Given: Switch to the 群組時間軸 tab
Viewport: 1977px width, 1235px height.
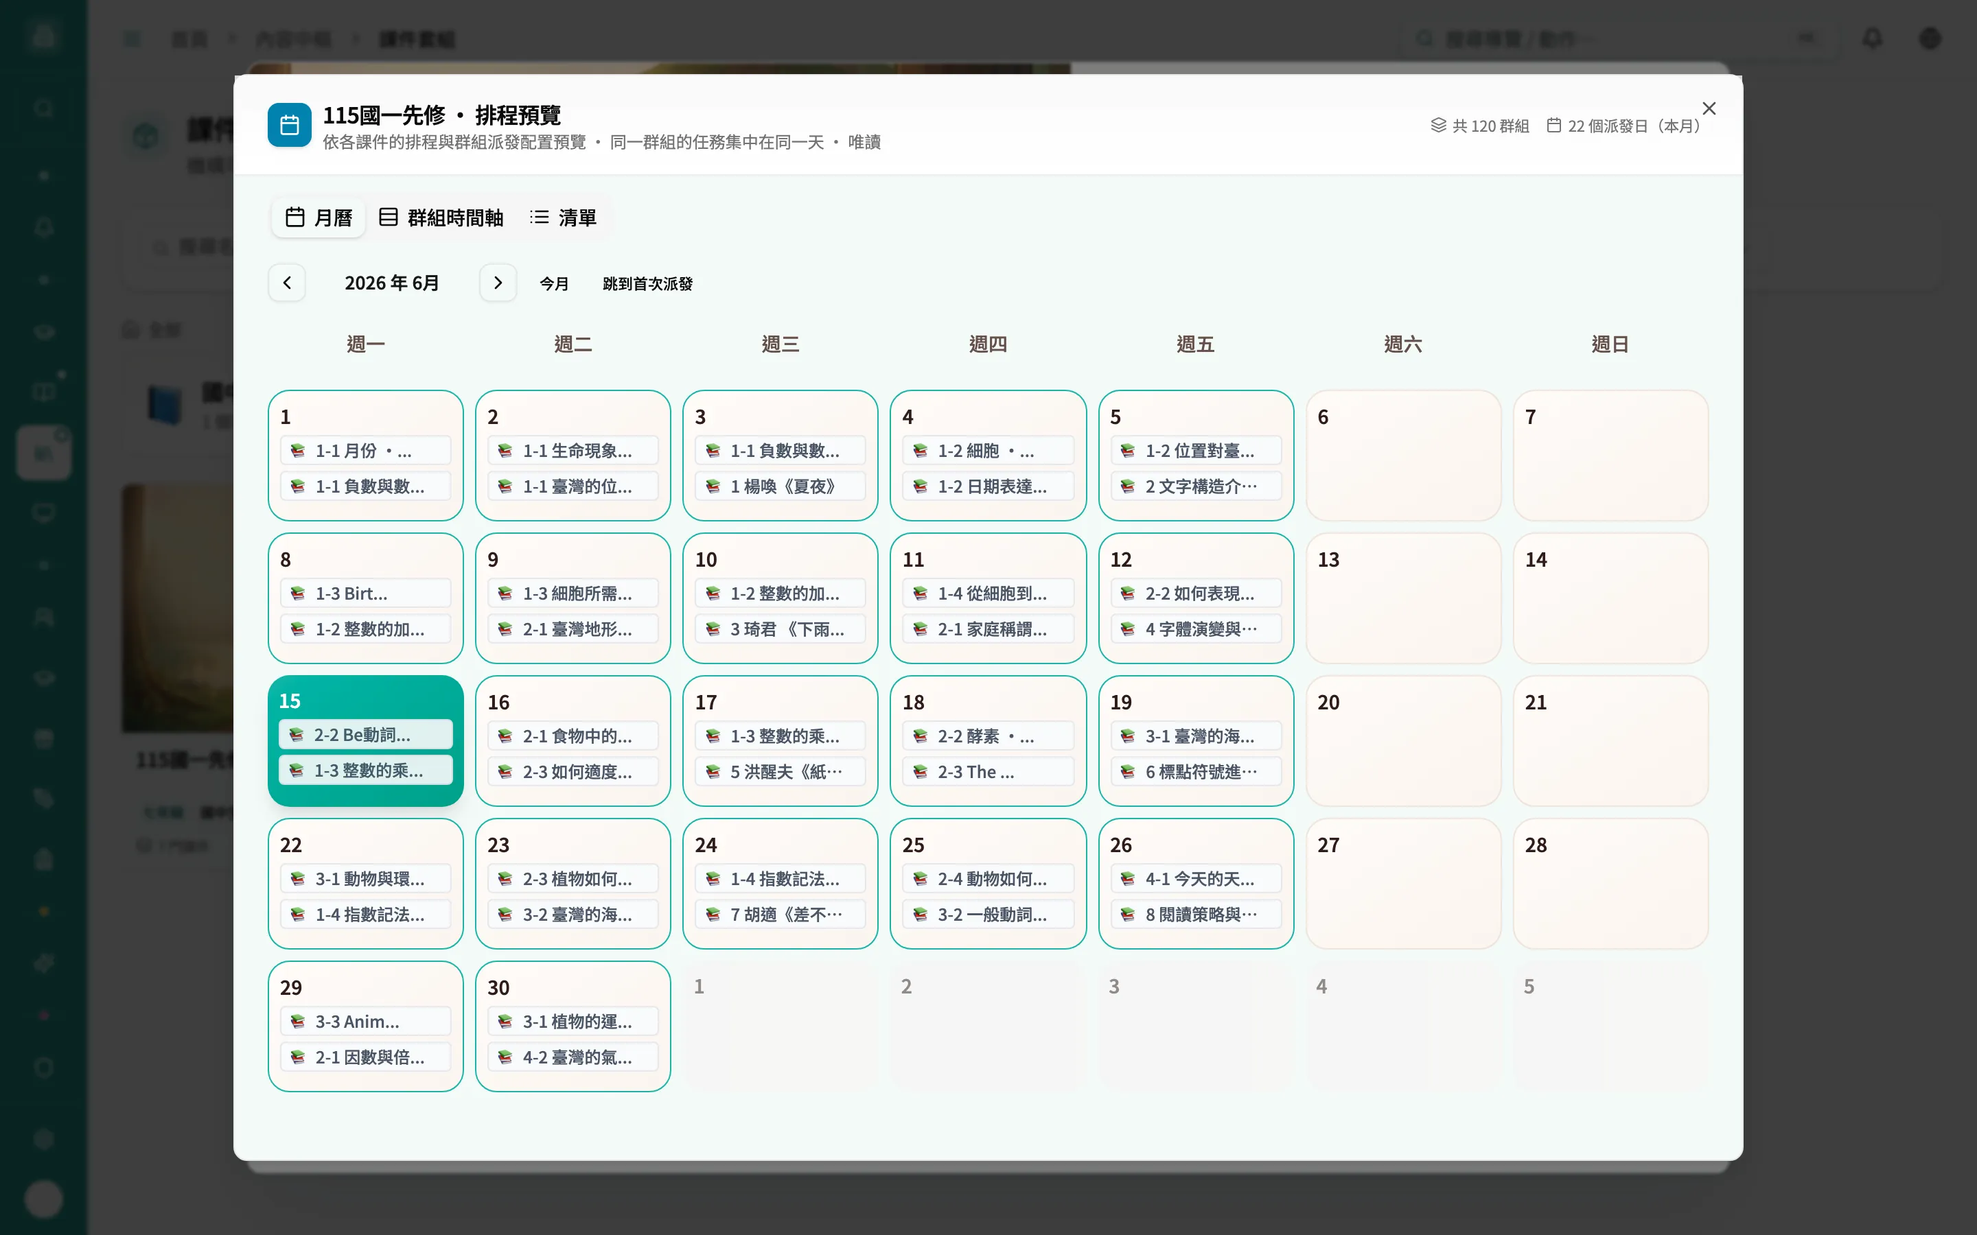Looking at the screenshot, I should click(x=441, y=217).
